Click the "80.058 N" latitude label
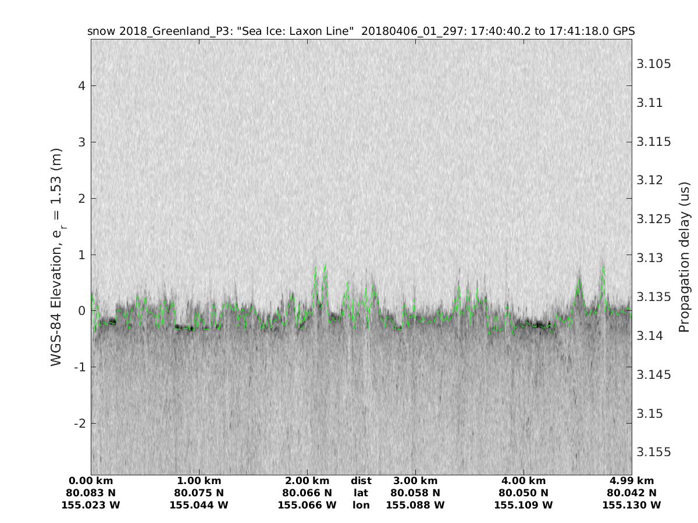 point(415,493)
